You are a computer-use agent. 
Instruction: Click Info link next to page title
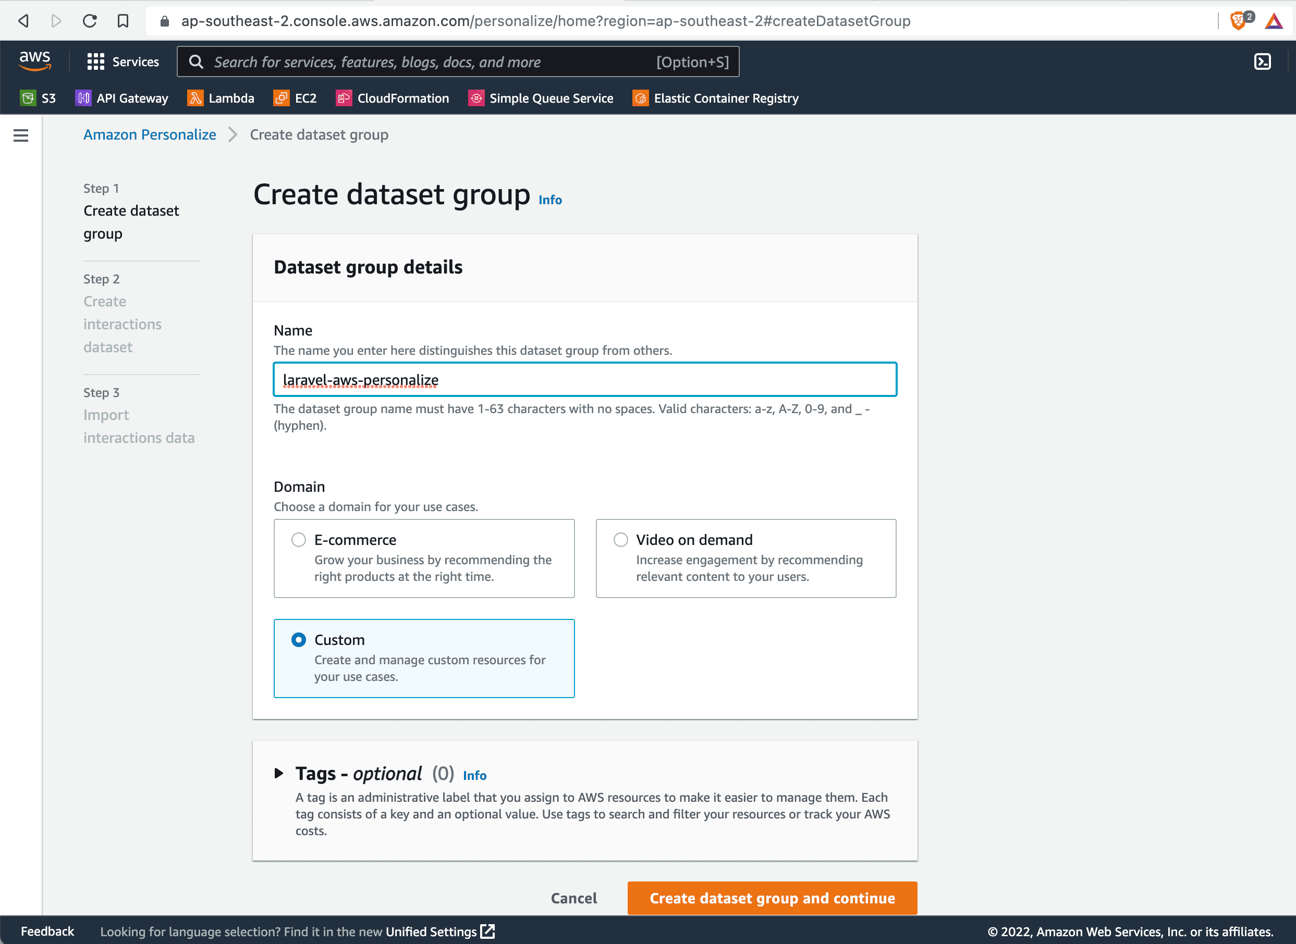tap(550, 200)
